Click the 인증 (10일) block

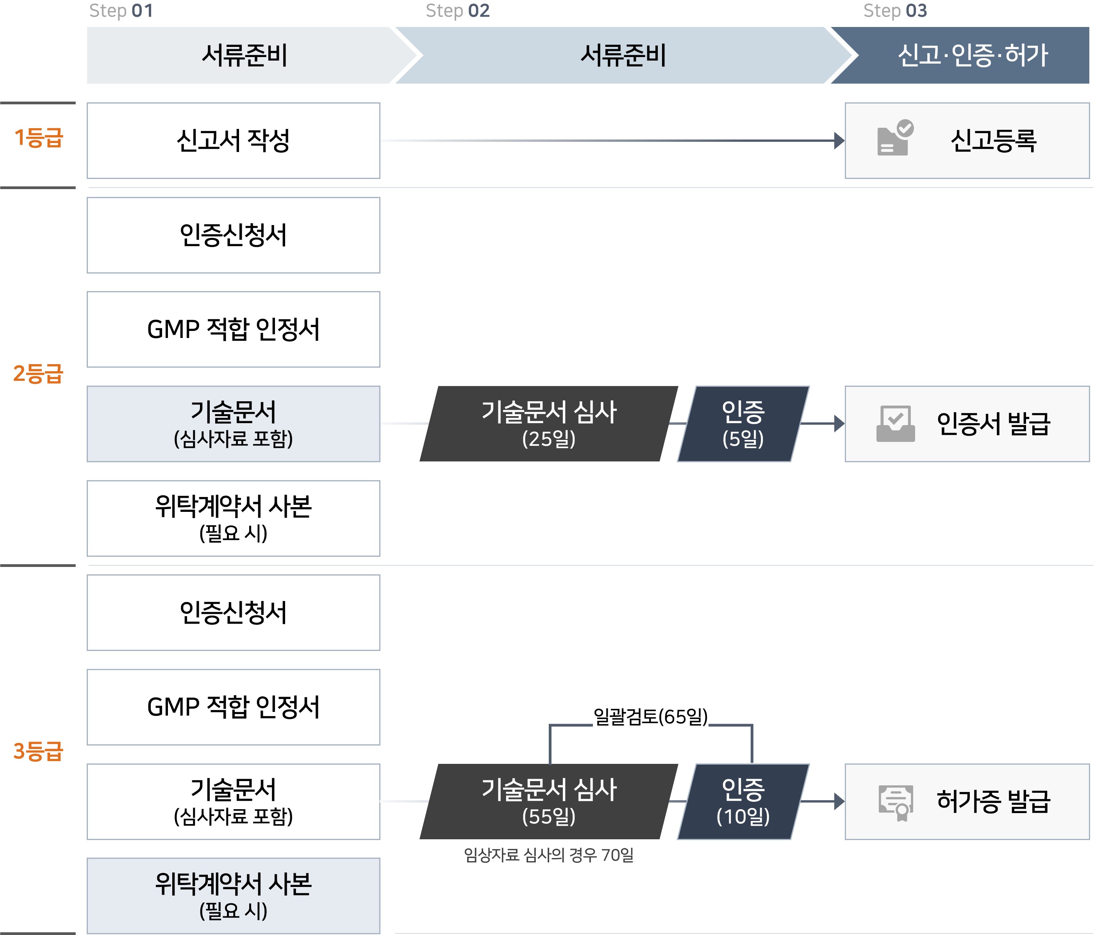(x=743, y=801)
